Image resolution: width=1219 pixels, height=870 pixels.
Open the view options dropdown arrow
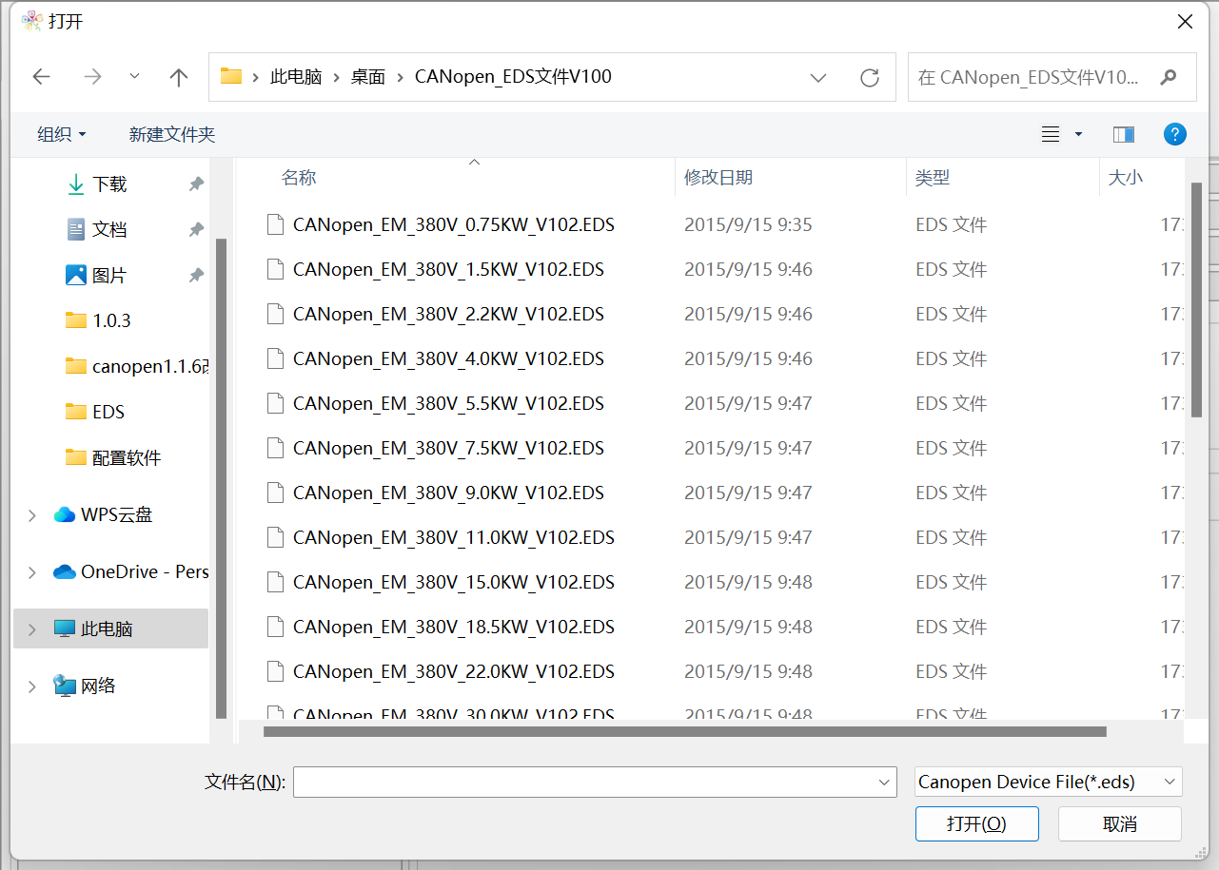point(1078,134)
